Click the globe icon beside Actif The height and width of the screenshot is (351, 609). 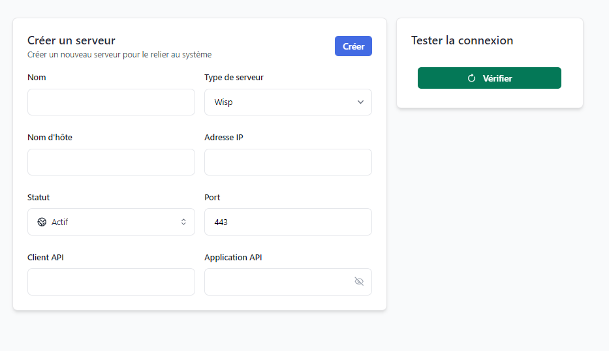42,222
